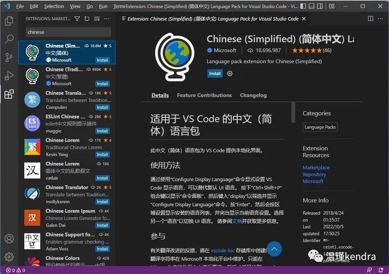This screenshot has height=274, width=389.
Task: Install Chinese Translation by Compulim
Action: pos(103,107)
